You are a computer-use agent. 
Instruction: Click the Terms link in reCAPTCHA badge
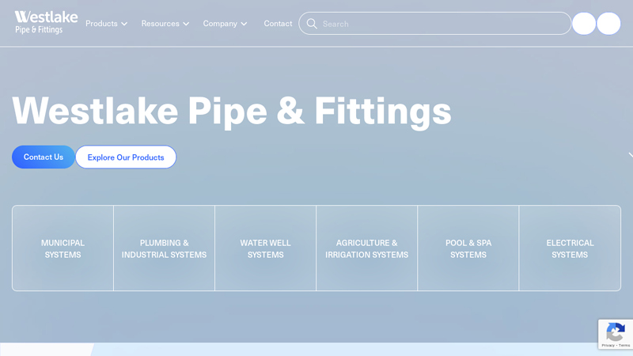point(624,346)
